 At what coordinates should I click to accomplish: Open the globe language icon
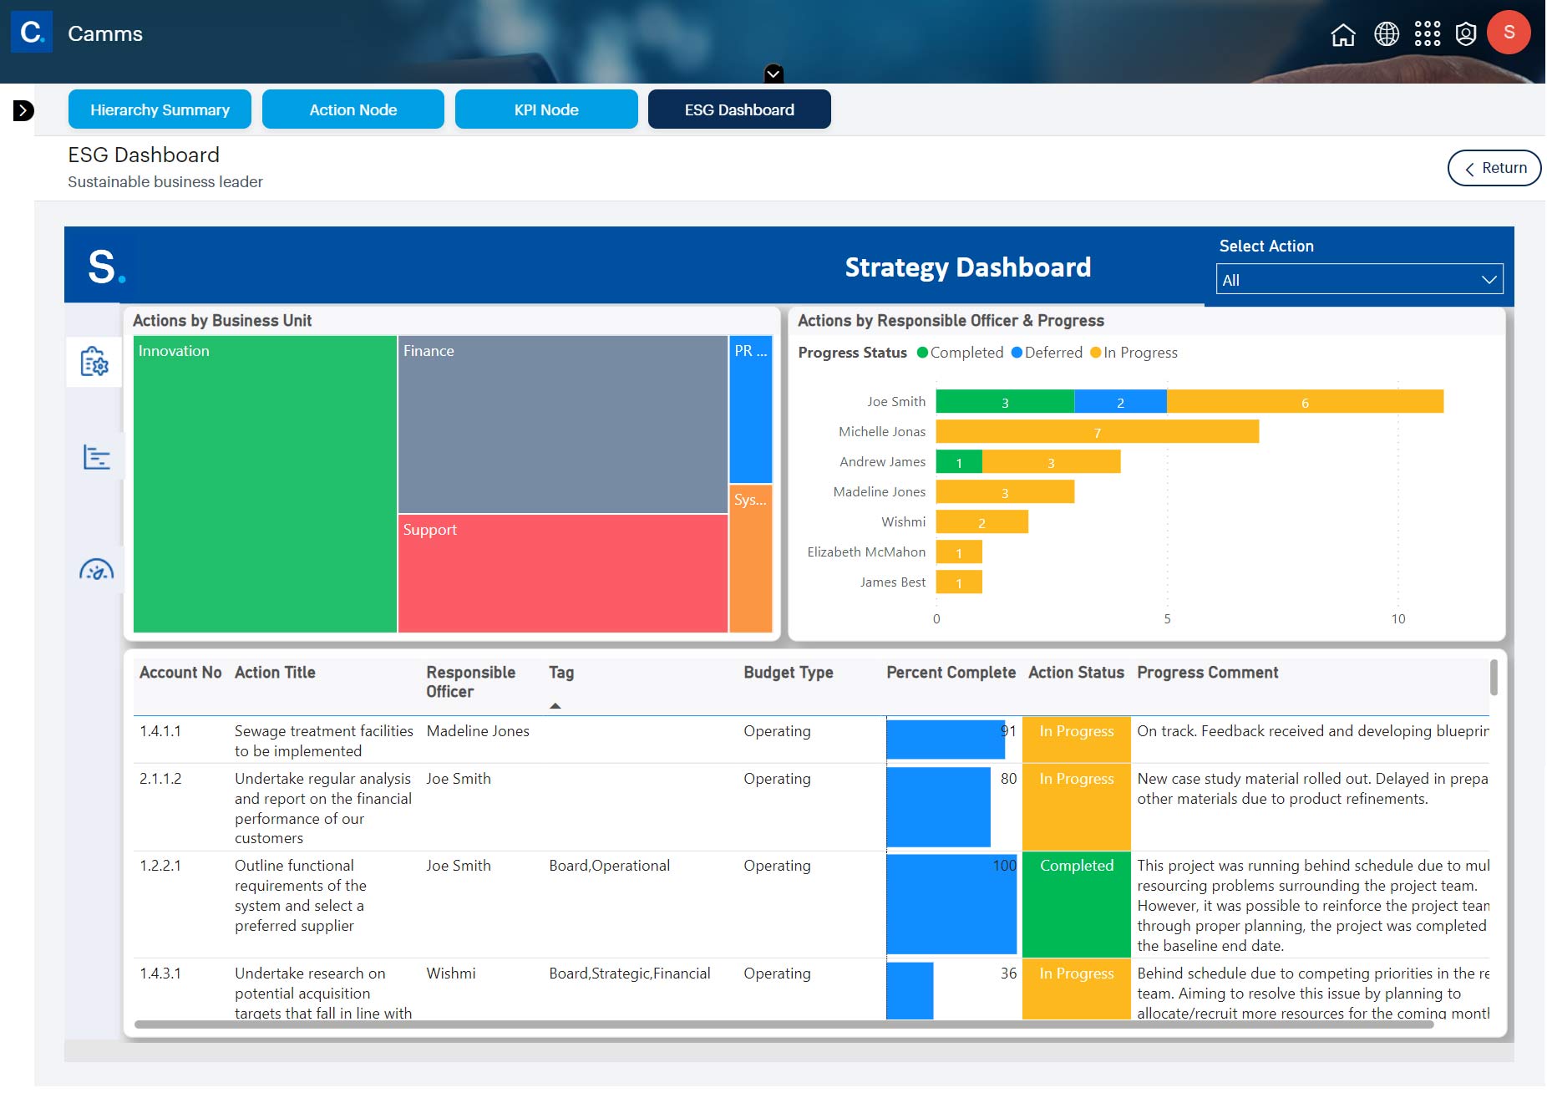point(1387,34)
